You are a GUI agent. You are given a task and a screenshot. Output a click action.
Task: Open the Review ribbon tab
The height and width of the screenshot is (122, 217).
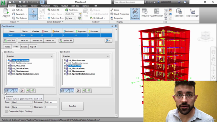coord(34,6)
